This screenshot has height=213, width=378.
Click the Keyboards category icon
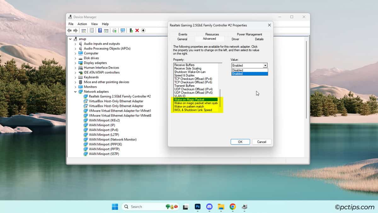pos(81,77)
